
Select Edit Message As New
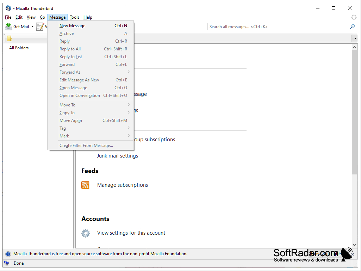[91, 80]
